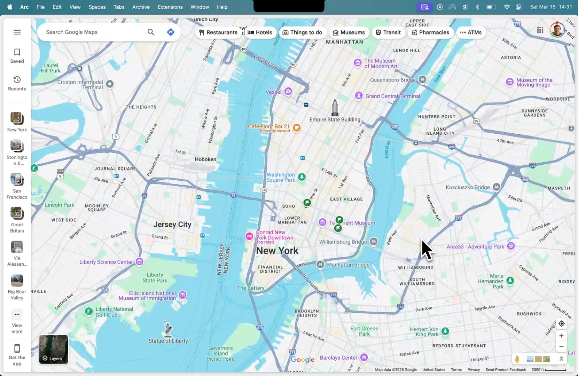The height and width of the screenshot is (376, 578).
Task: Click the Grand Central Terminal pin
Action: 359,95
